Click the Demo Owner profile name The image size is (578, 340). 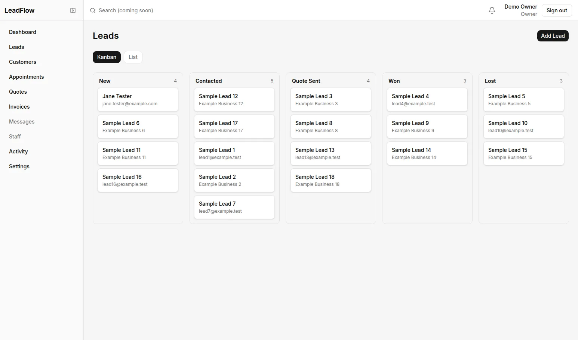tap(520, 7)
